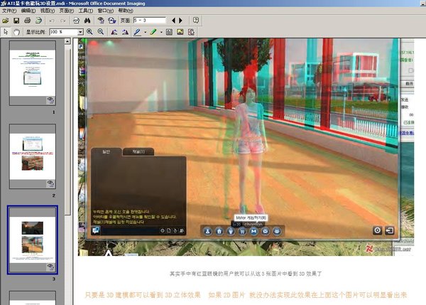Click the icon right of Send to Word

point(111,21)
